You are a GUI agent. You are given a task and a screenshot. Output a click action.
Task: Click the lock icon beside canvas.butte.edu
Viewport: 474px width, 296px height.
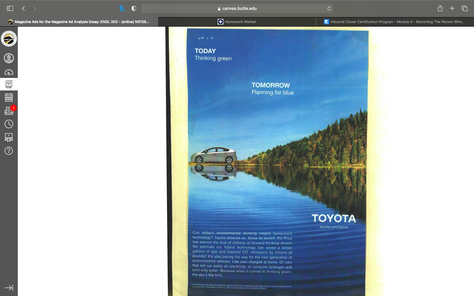click(x=219, y=9)
